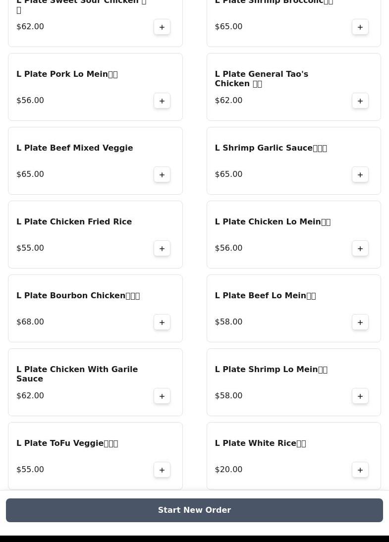The height and width of the screenshot is (542, 389).
Task: Add L Plate Bourbon Chicken
Action: pos(162,323)
